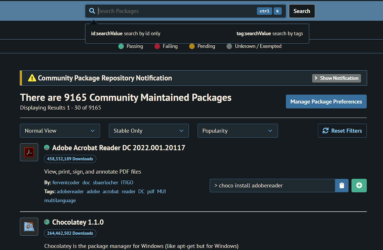383x250 pixels.
Task: Filter by the reader tag
Action: click(x=128, y=192)
